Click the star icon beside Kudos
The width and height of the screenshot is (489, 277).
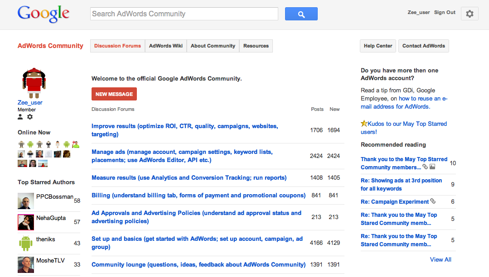coord(364,124)
